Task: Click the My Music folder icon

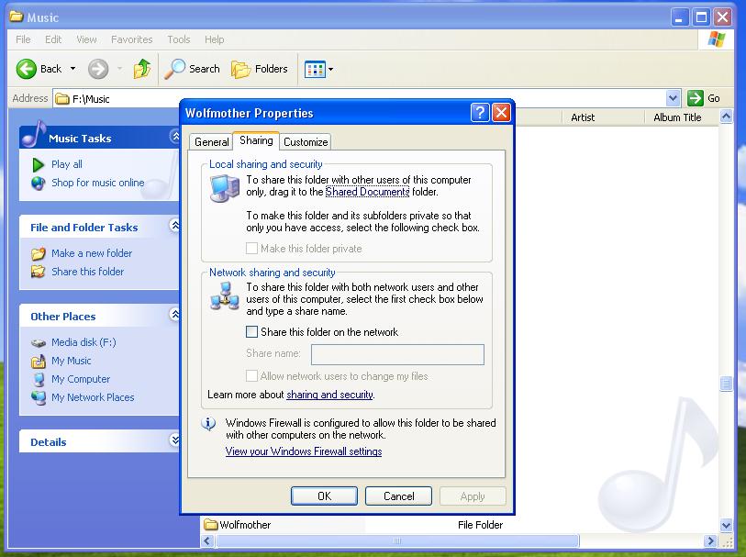Action: (38, 361)
